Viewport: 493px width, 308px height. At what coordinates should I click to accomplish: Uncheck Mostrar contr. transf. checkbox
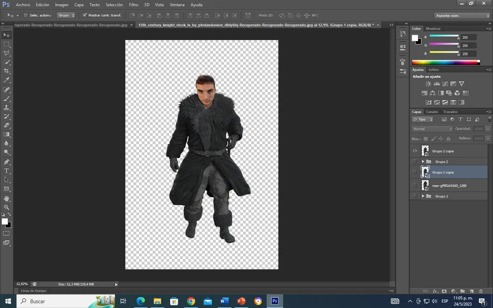[x=85, y=15]
